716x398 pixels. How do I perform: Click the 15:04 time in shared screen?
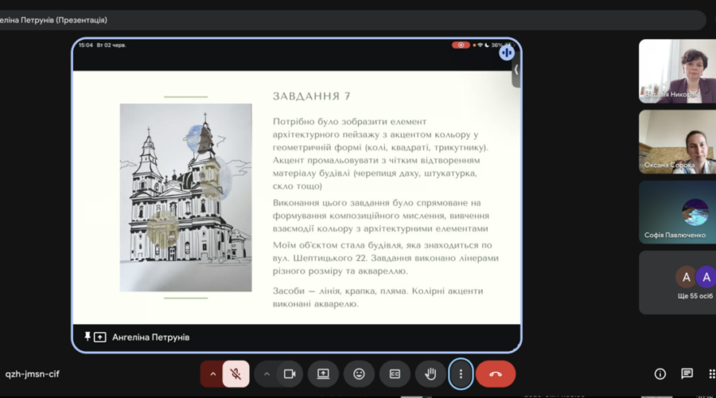[x=85, y=45]
